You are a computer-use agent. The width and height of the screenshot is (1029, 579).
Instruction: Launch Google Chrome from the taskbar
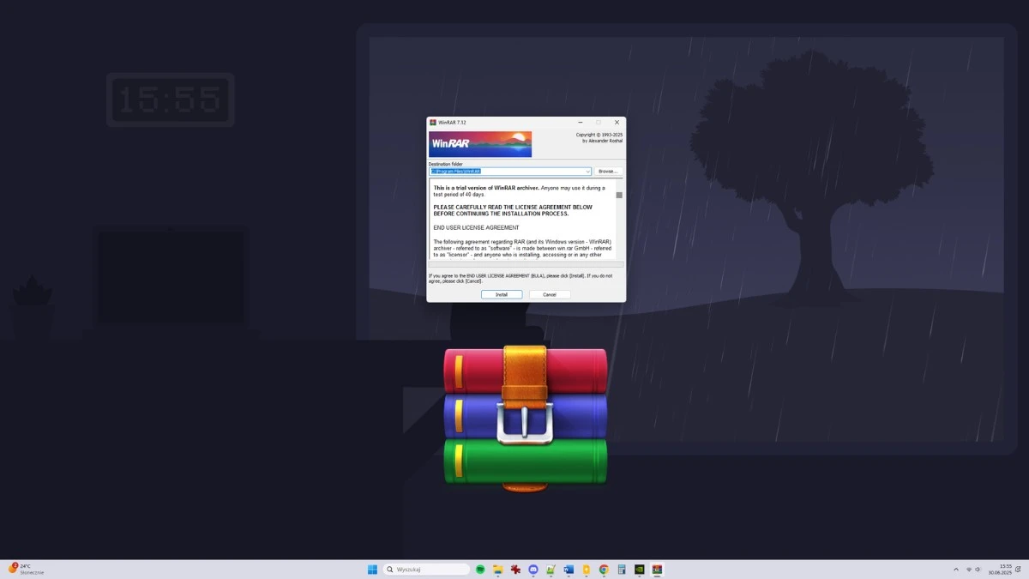[x=605, y=569]
